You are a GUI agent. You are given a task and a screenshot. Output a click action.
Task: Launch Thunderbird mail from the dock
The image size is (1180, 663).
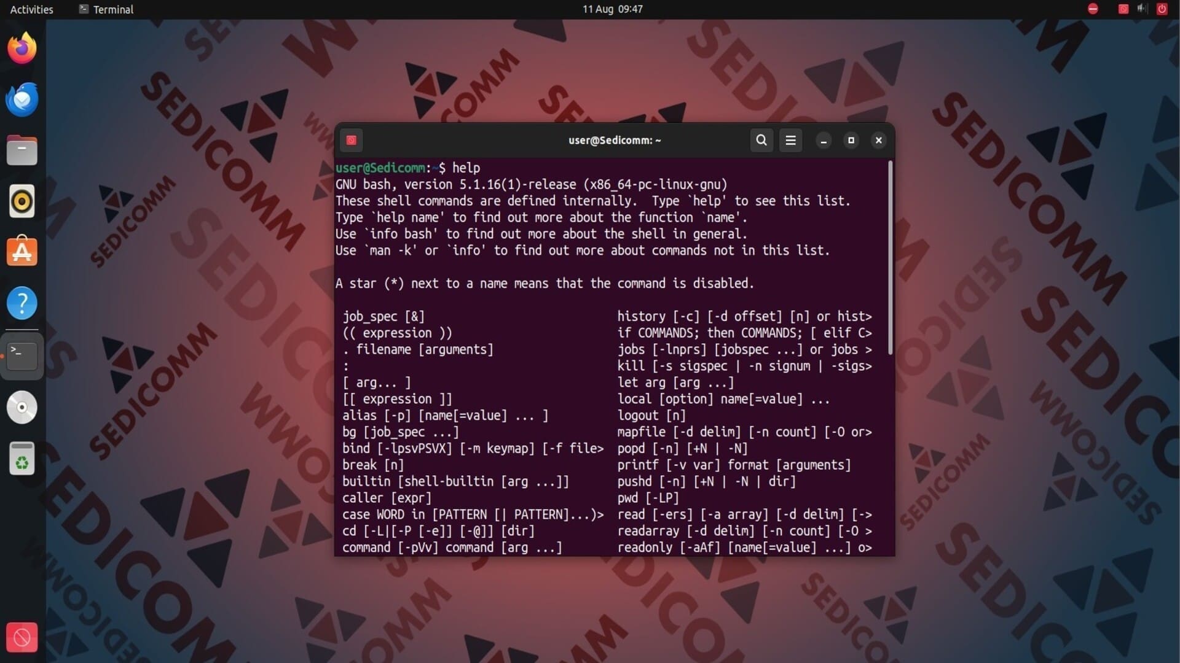[22, 99]
